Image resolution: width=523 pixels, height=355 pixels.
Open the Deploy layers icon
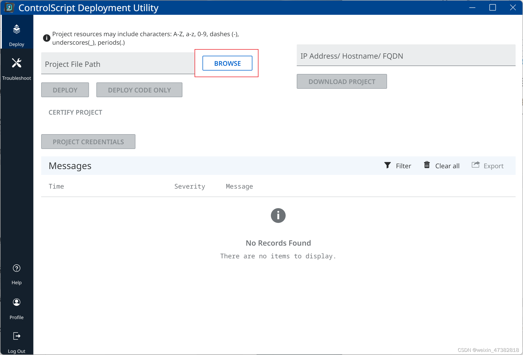click(17, 29)
